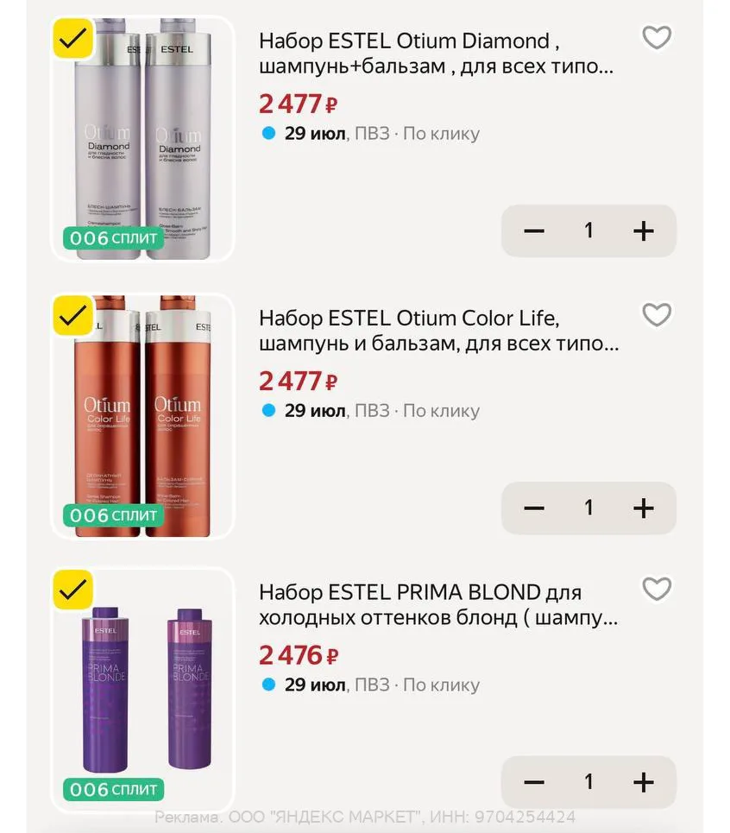Open the ESTEL PRIMA BLOND product title
The width and height of the screenshot is (730, 833).
point(438,605)
